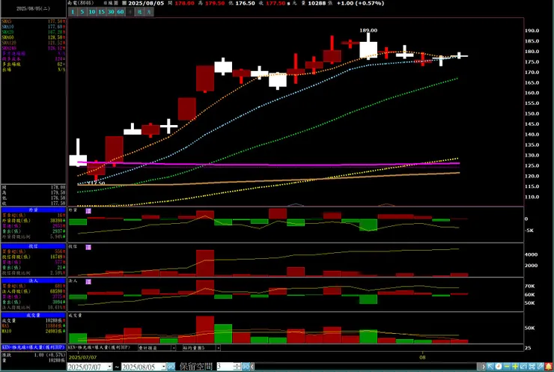
Task: Click the 投信 holding value 16749
Action: pos(56,257)
